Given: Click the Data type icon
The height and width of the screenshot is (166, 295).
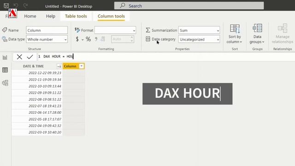Looking at the screenshot, I should coord(5,39).
